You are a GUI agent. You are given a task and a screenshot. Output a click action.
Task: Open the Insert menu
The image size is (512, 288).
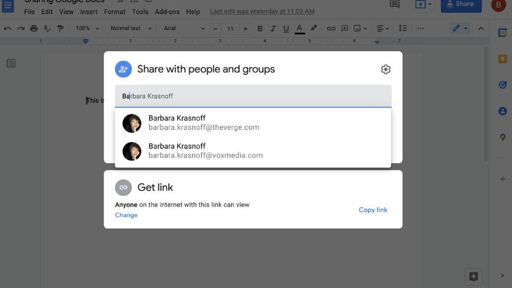(89, 12)
